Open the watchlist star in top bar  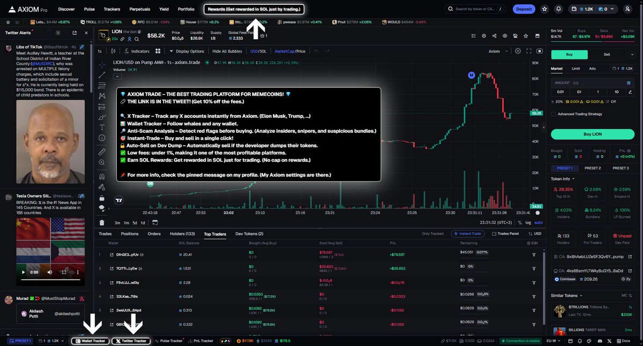[x=545, y=9]
